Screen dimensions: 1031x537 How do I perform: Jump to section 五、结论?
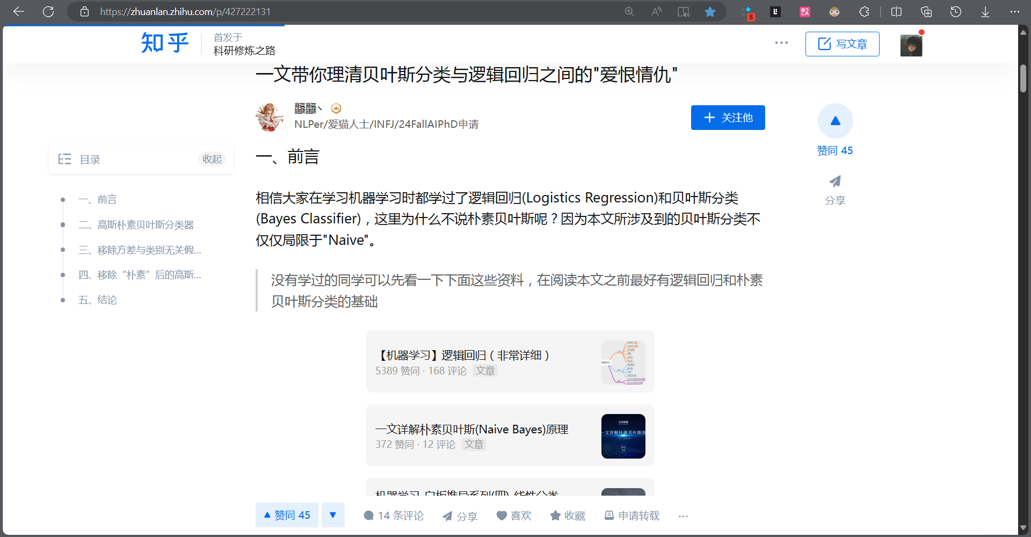[x=97, y=300]
